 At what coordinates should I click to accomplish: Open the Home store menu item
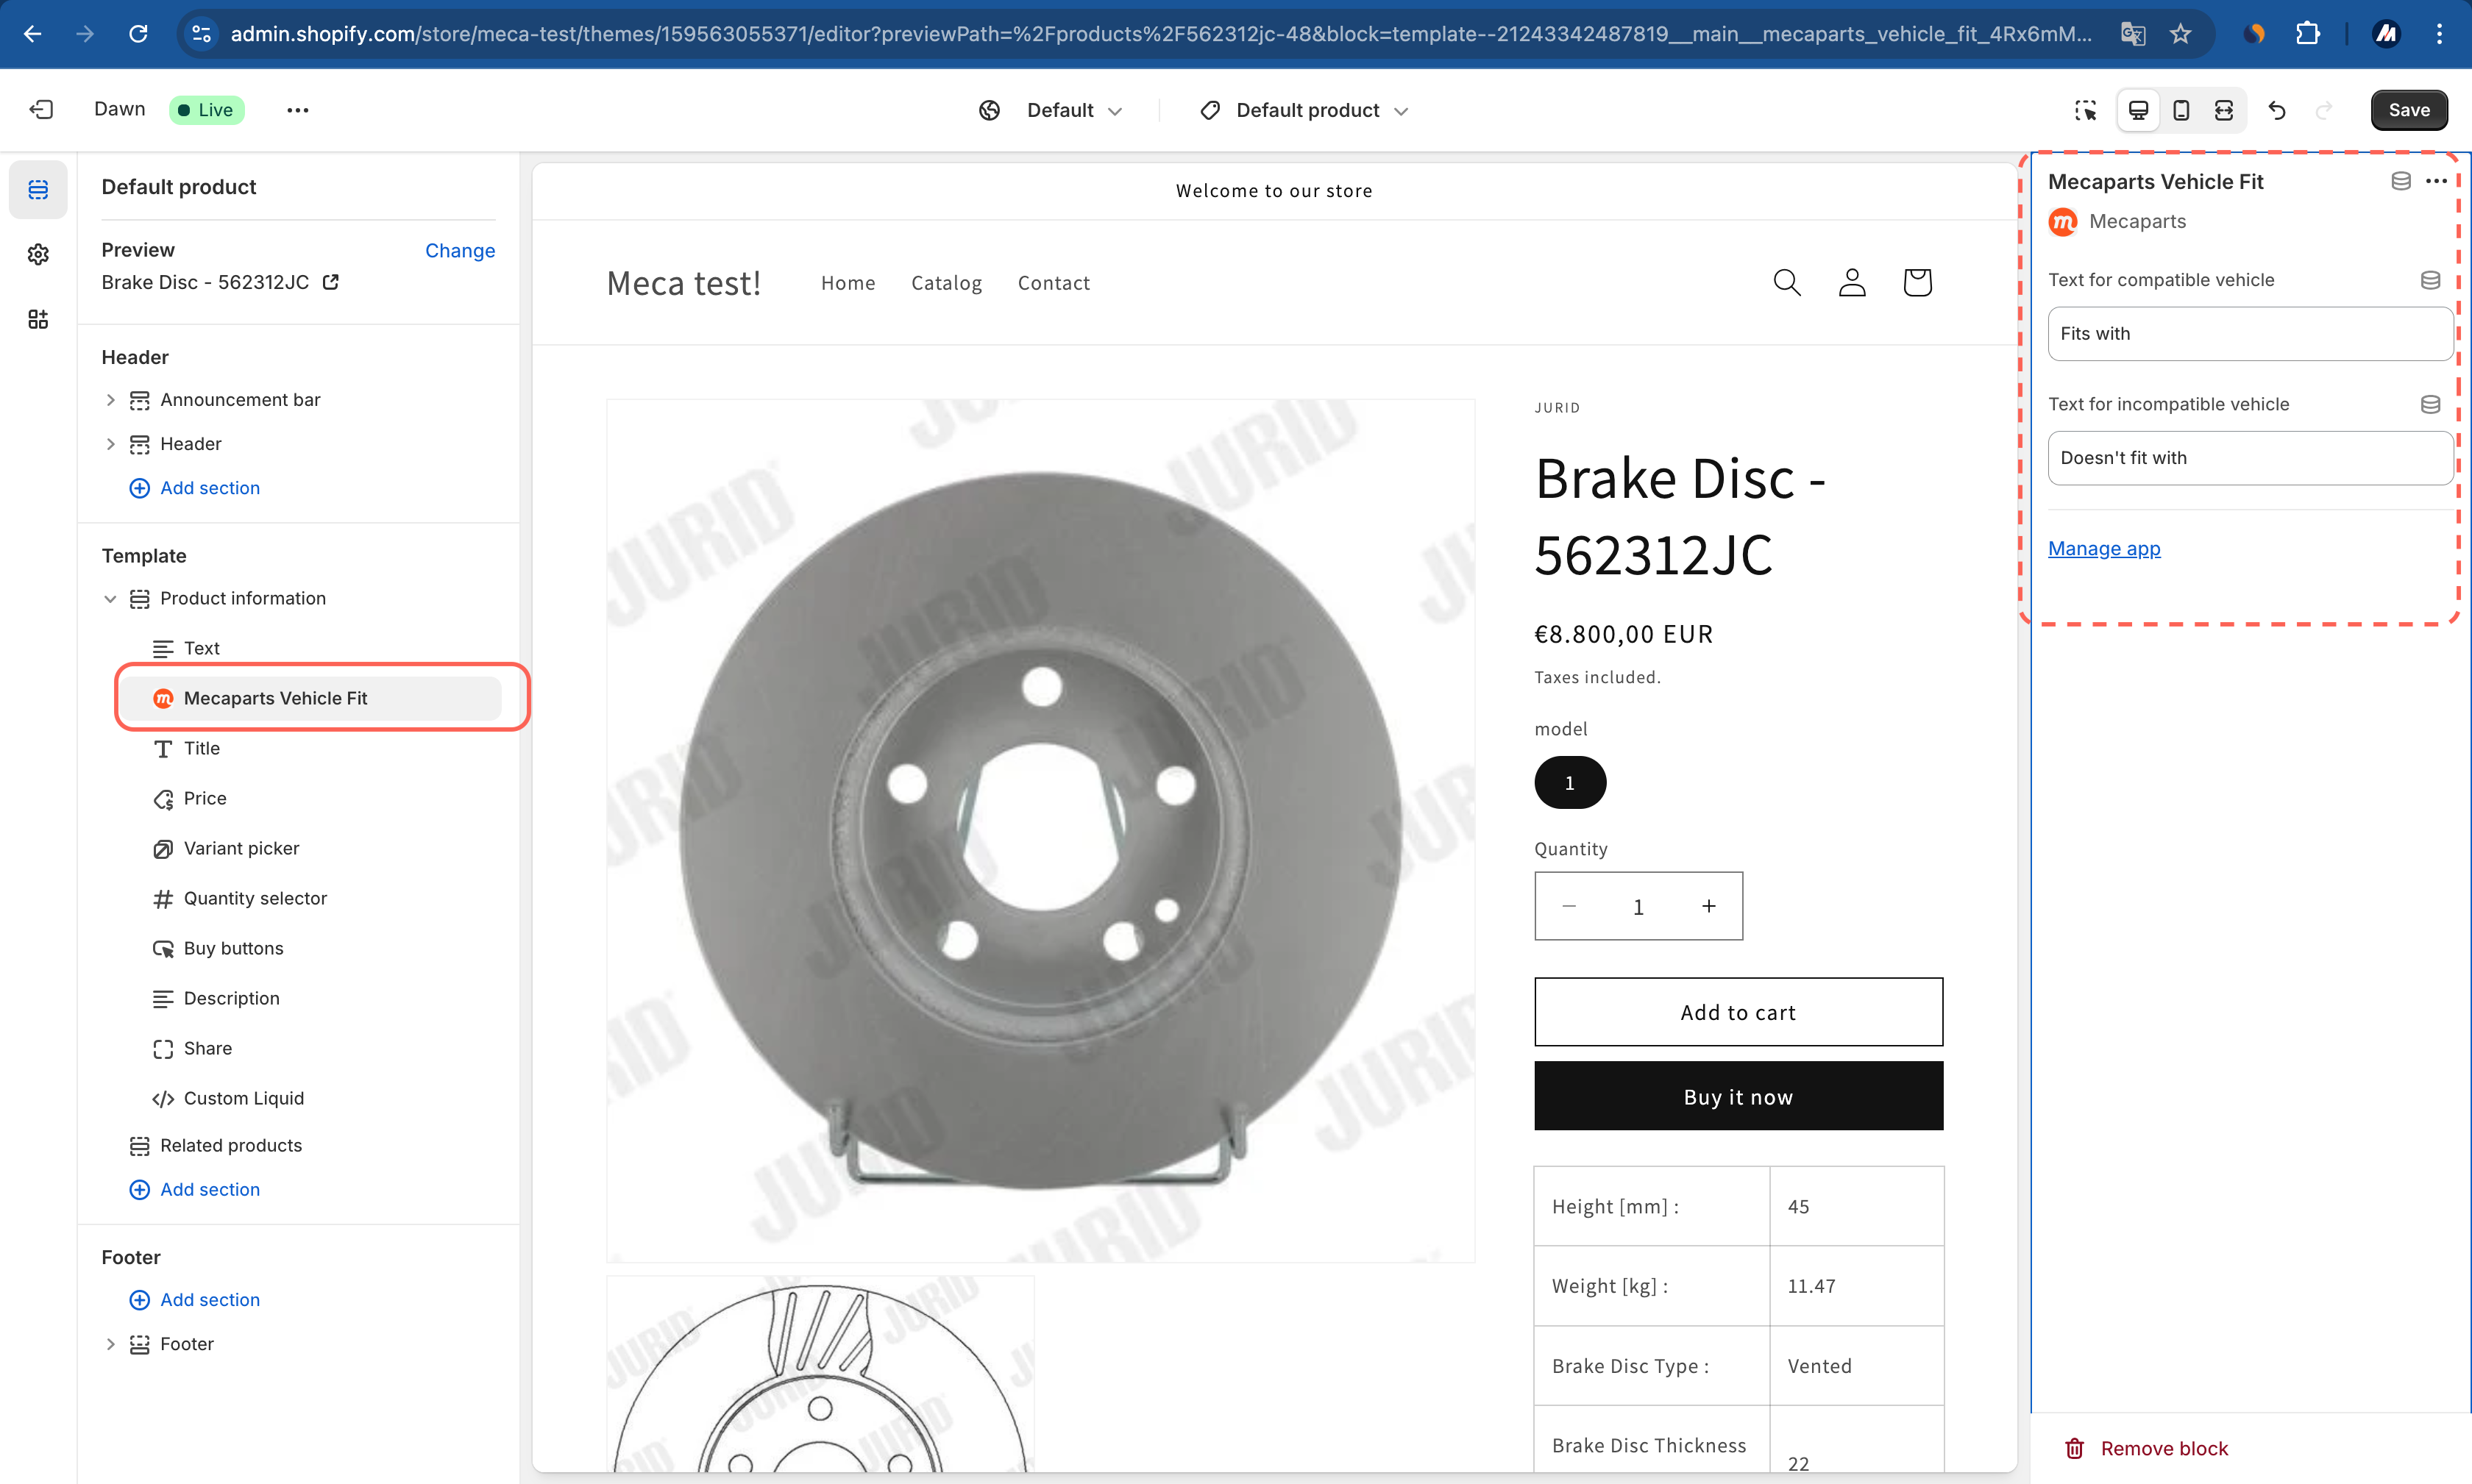coord(848,283)
